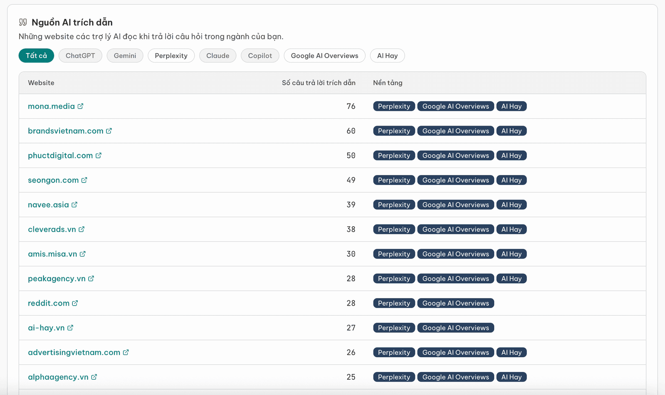Open brandsvietnam.com link

pyautogui.click(x=66, y=131)
